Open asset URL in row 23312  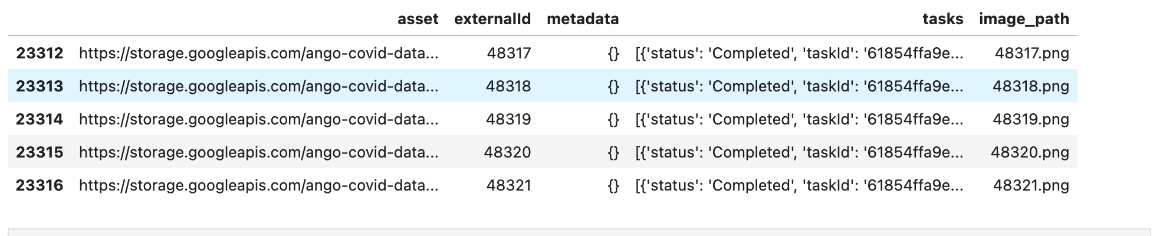[x=259, y=54]
